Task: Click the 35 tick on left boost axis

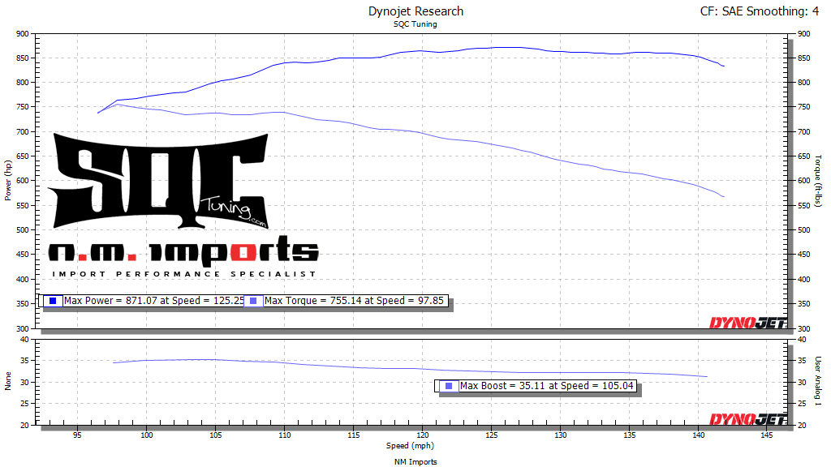Action: (24, 361)
